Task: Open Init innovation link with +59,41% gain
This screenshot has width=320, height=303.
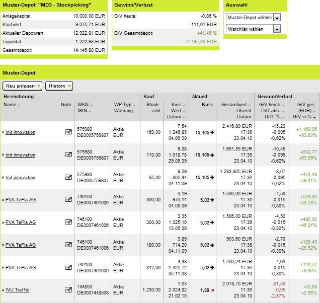Action: [21, 178]
